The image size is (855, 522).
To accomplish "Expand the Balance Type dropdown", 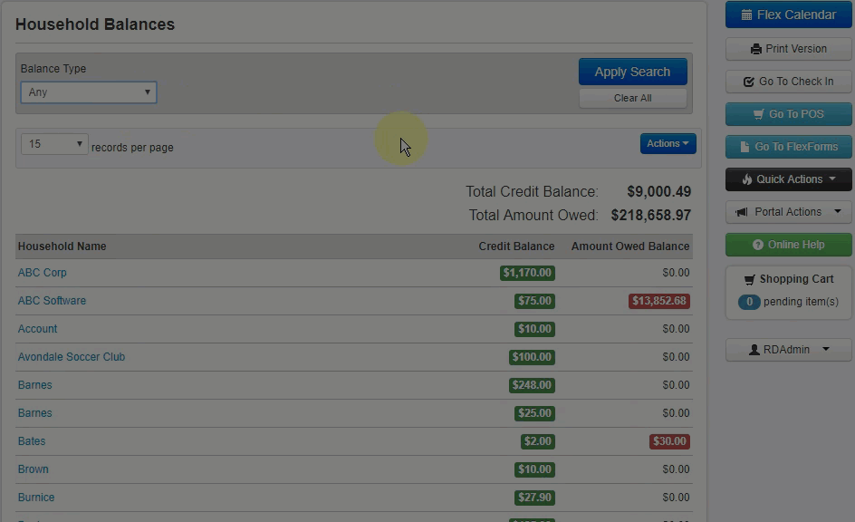I will (x=89, y=92).
